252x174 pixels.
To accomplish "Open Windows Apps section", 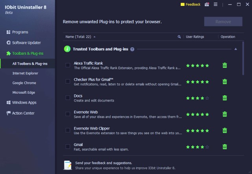I will 21,102.
